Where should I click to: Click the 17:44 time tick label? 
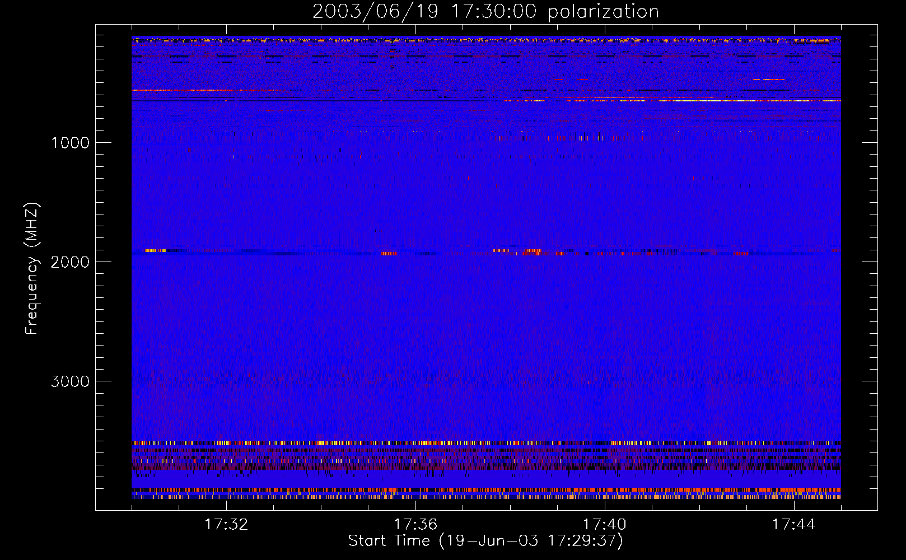pyautogui.click(x=794, y=525)
